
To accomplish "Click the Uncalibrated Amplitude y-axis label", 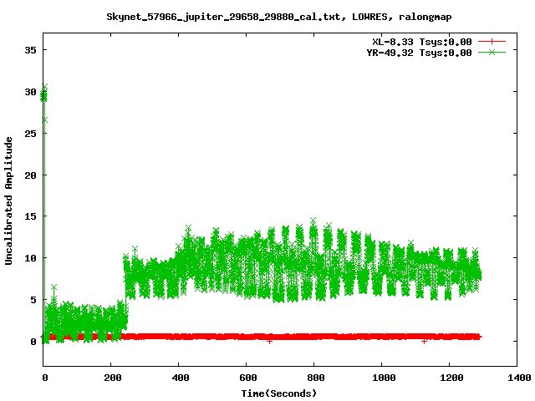I will (8, 200).
